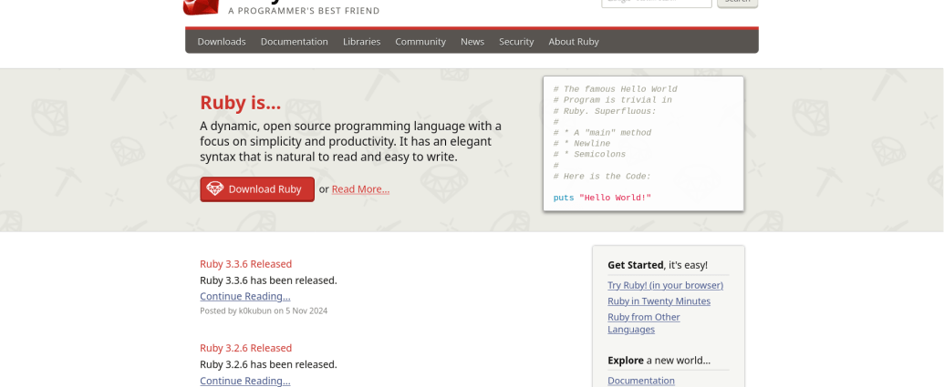Open Ruby from Other Languages link

[644, 323]
